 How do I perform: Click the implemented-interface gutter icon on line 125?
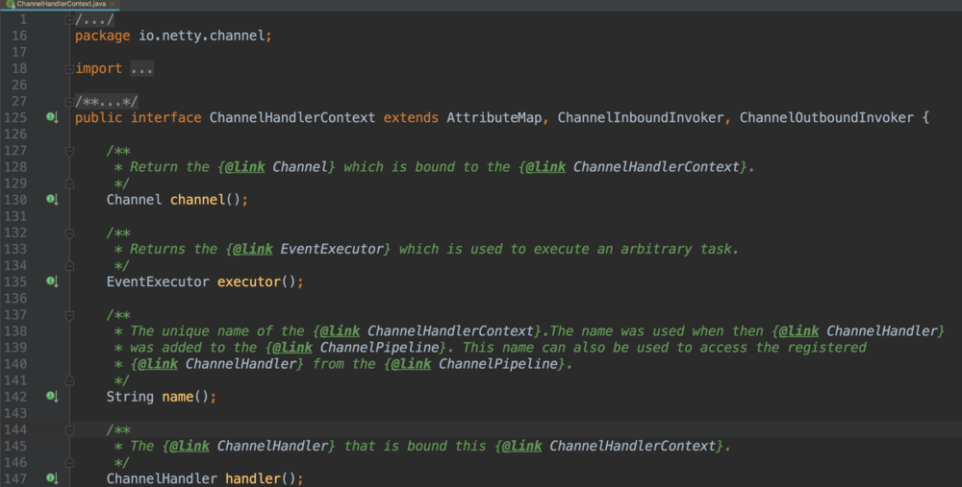[52, 118]
